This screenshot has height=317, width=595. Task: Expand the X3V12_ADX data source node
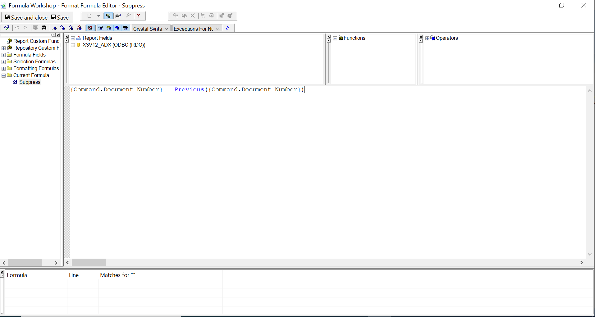click(x=73, y=45)
